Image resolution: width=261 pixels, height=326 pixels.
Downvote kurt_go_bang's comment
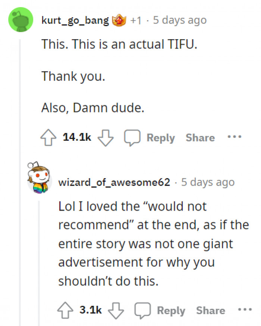tap(106, 138)
